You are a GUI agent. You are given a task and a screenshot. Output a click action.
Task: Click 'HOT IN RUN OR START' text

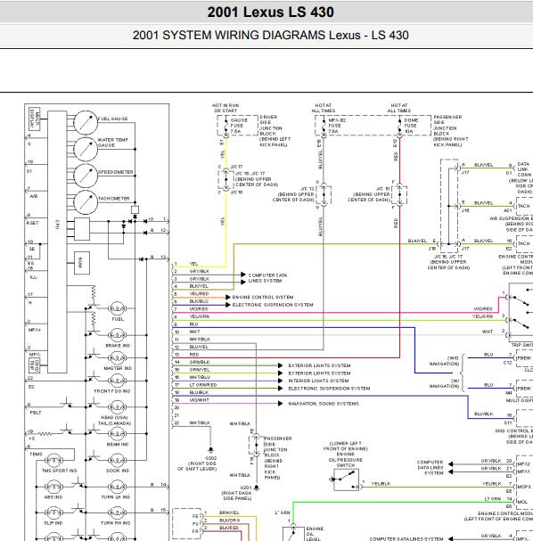click(225, 108)
